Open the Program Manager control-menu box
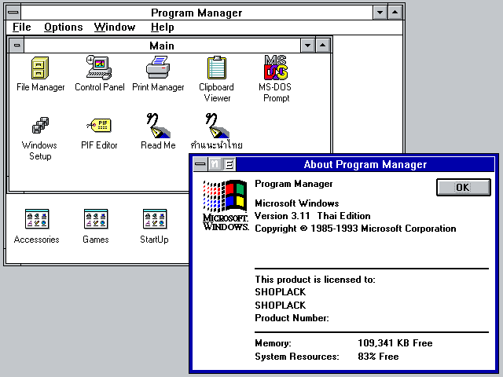The height and width of the screenshot is (377, 503). 13,13
